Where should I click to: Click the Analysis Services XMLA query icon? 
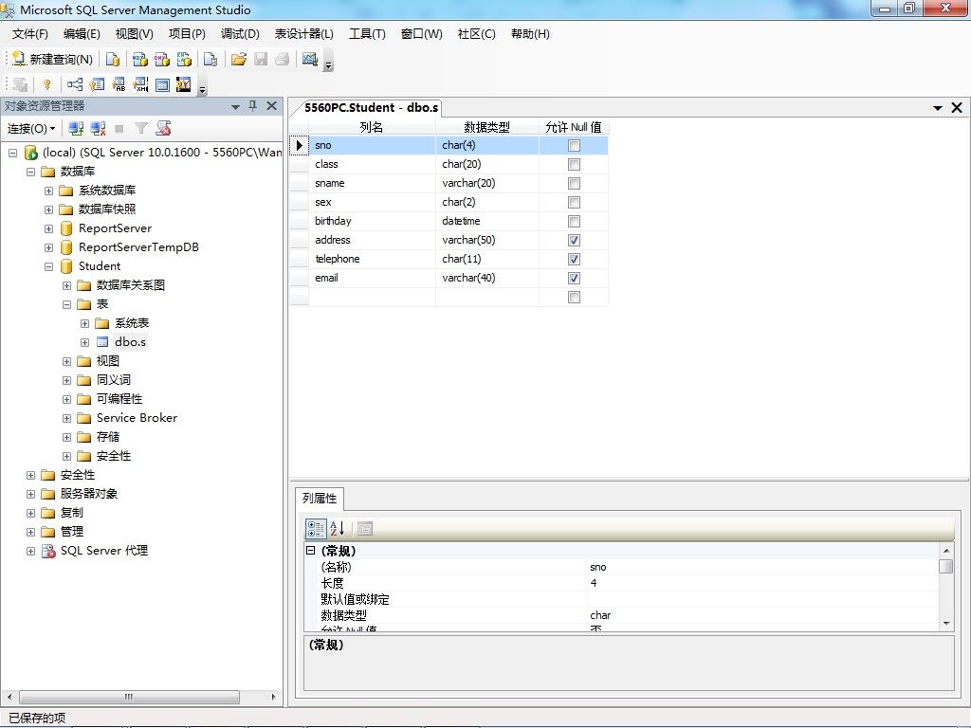point(184,60)
